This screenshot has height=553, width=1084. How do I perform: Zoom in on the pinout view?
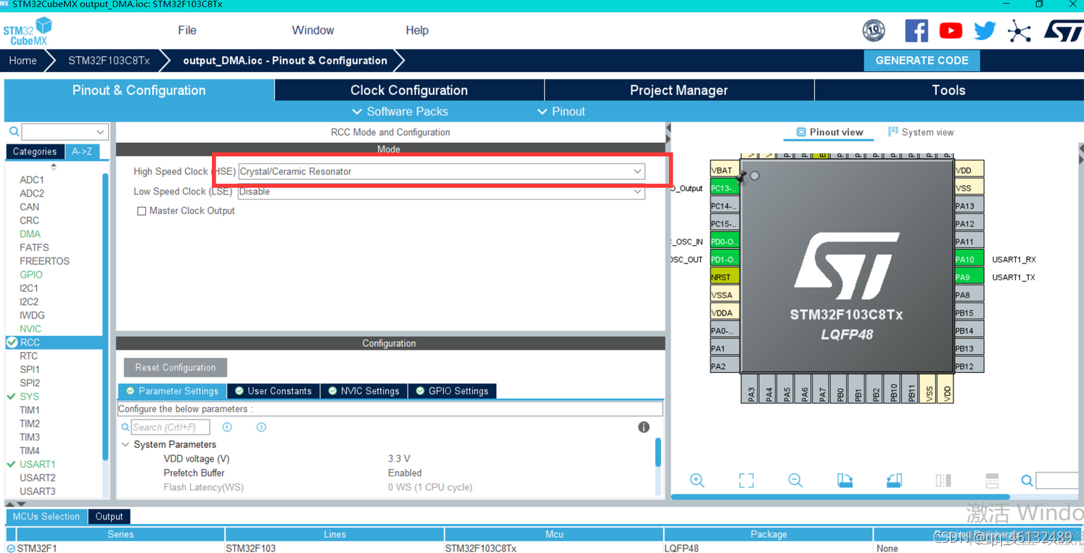pos(697,480)
